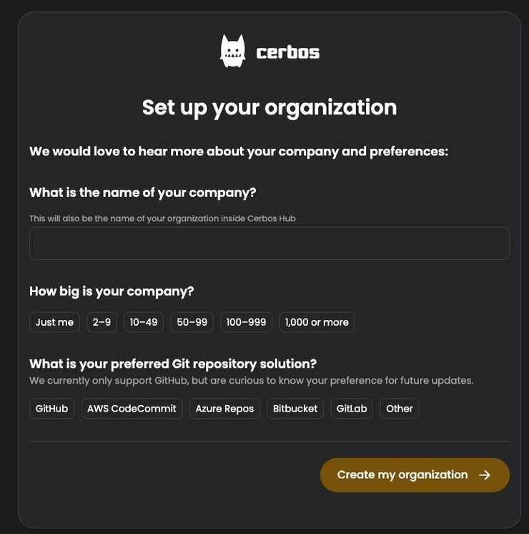Screen dimensions: 529x534
Task: Choose the 2–9 company size option
Action: [102, 322]
